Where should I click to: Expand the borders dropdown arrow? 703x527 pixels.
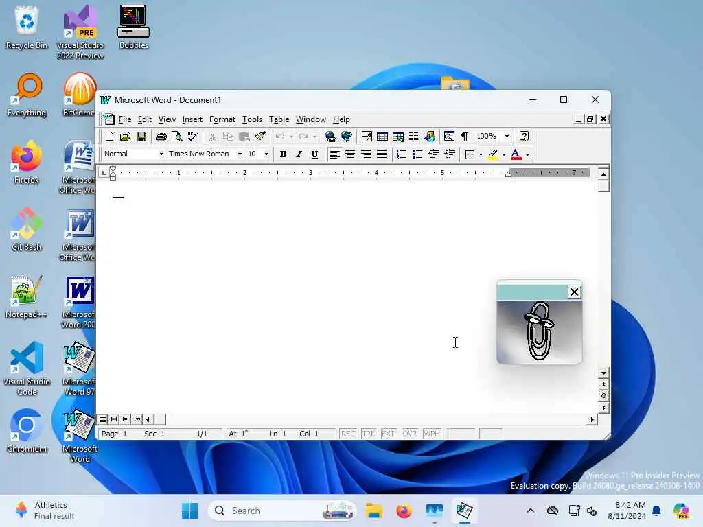(481, 154)
